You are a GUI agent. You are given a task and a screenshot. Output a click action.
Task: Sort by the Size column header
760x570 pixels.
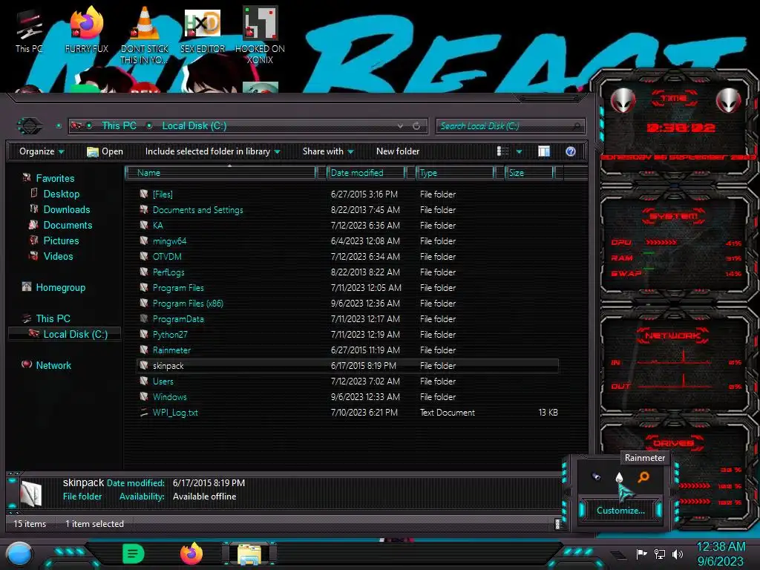529,172
